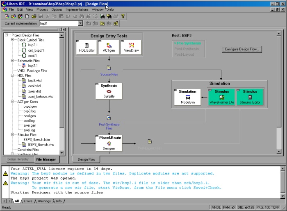This screenshot has width=287, height=211.
Task: Click the design flow vertical scrollbar thumb
Action: tap(279, 82)
